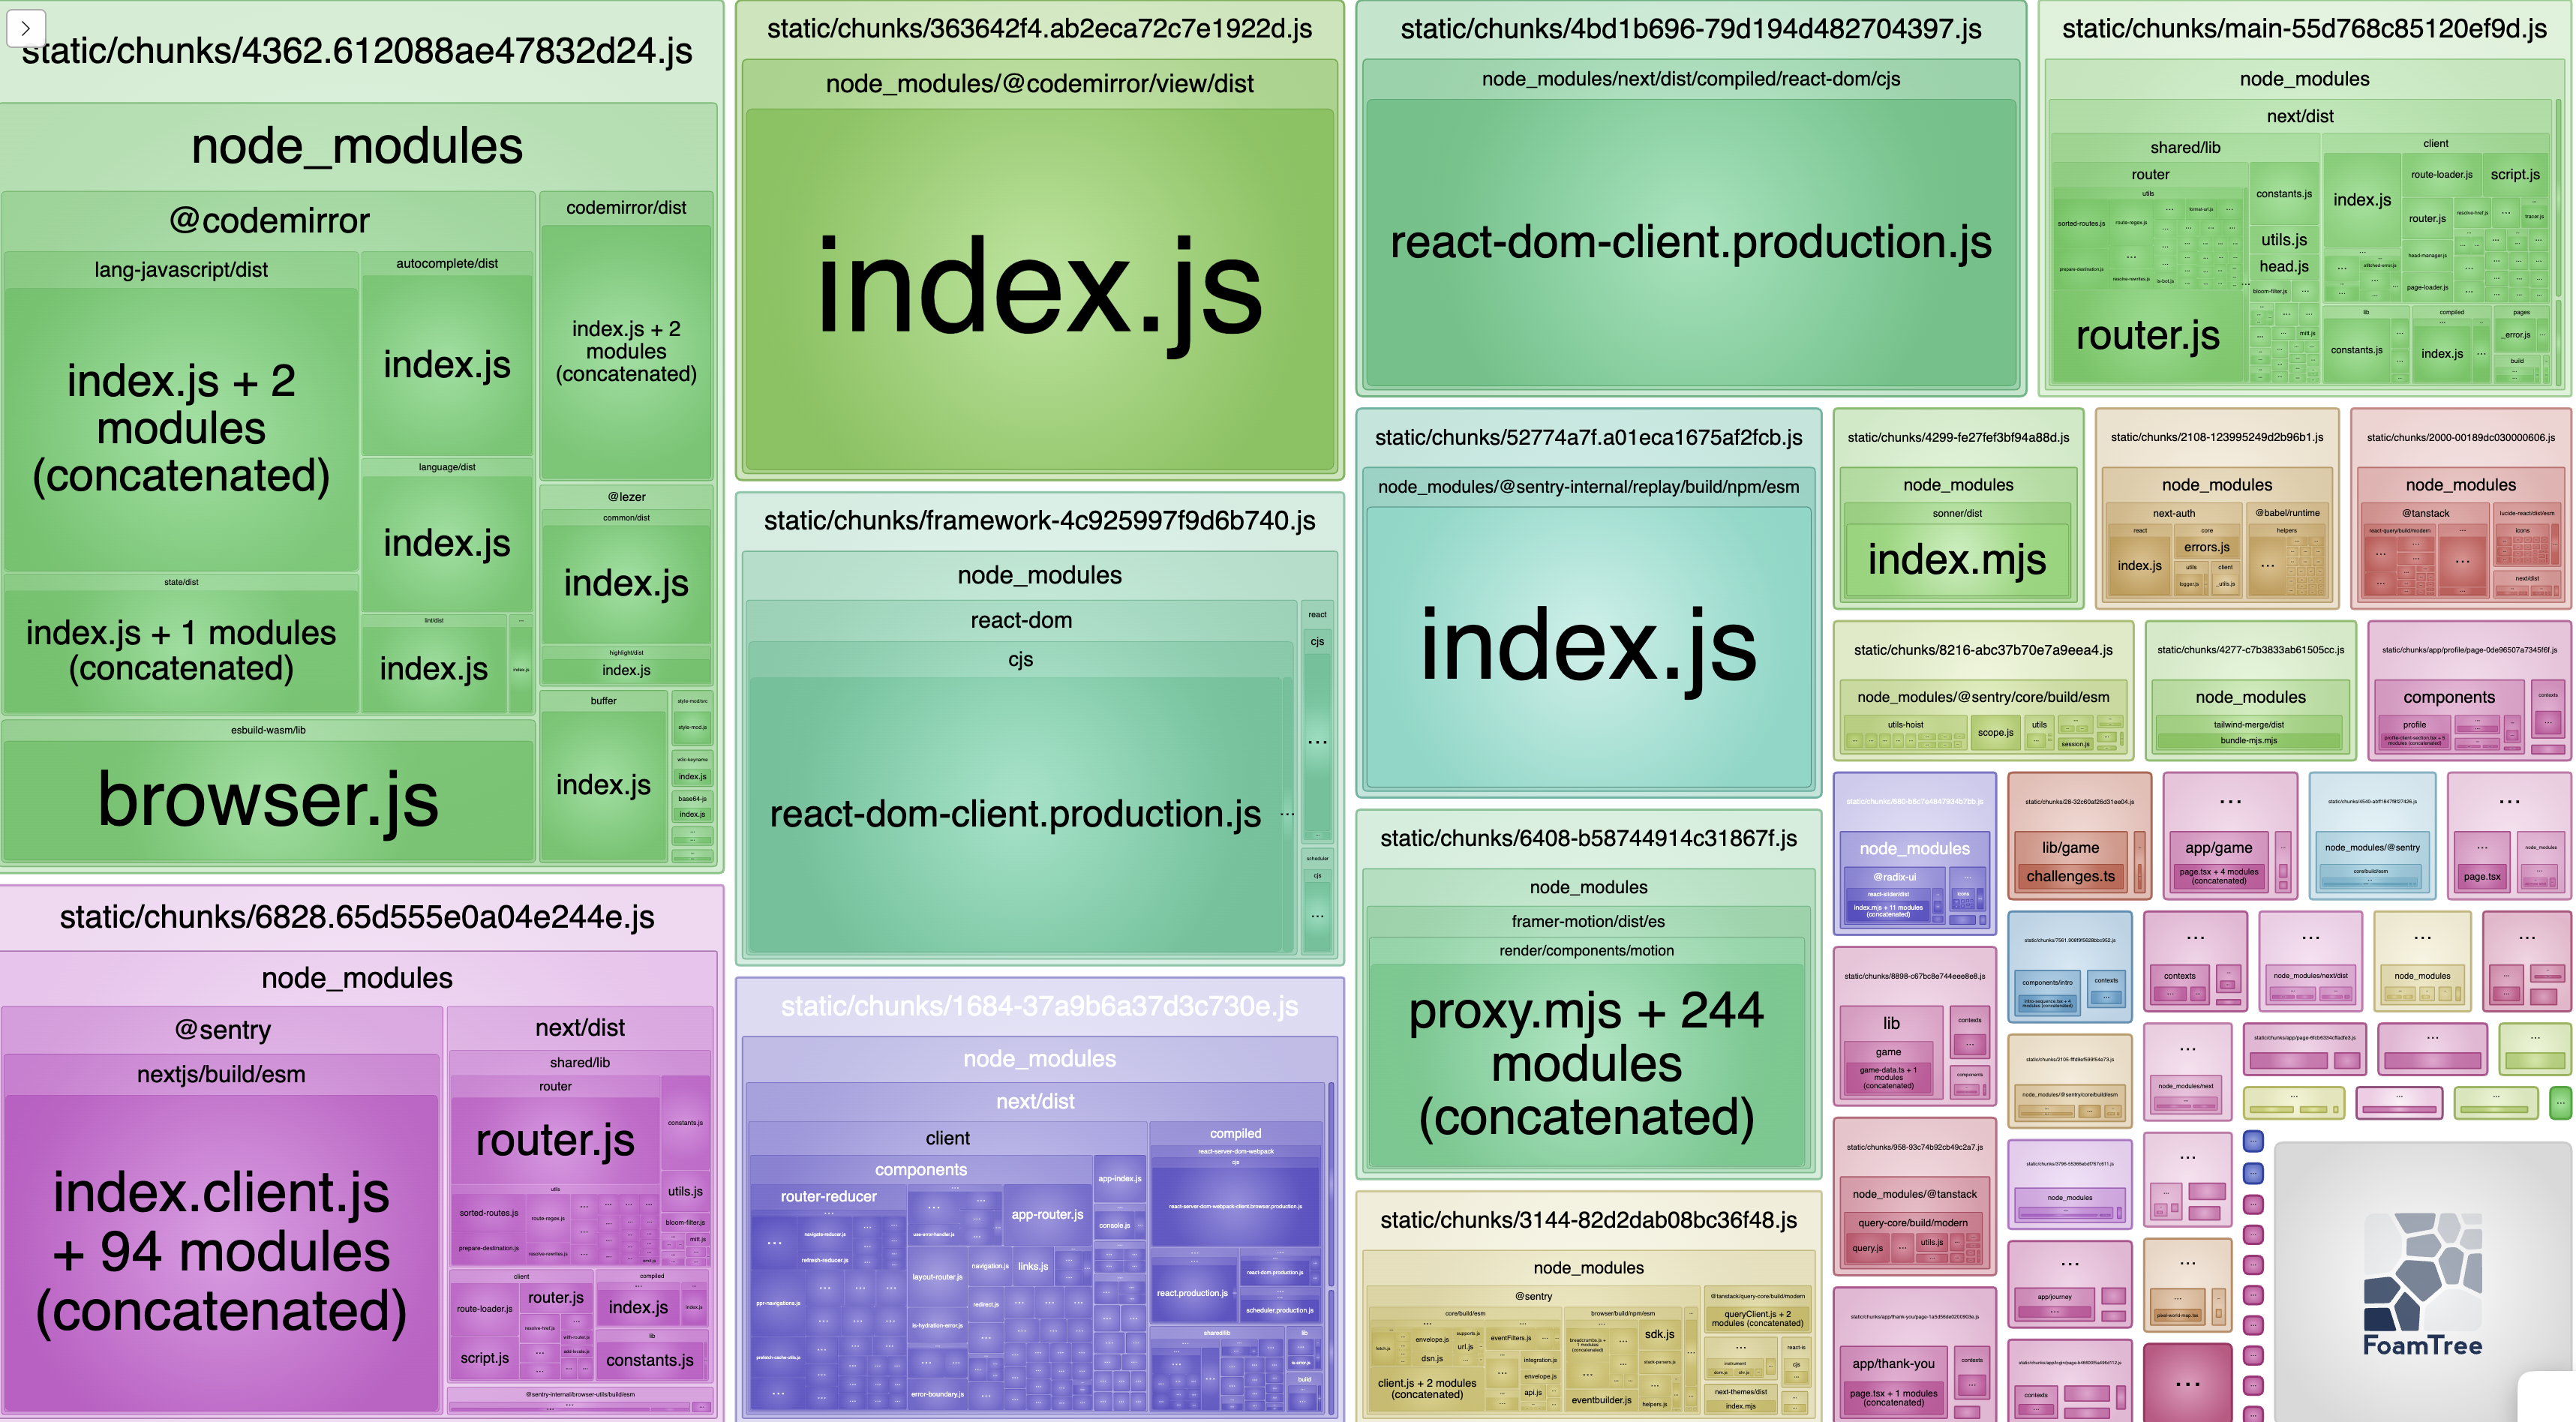This screenshot has width=2576, height=1422.
Task: Select the static/chunks/4bd1b696-79d194d482704397.js header
Action: click(1691, 29)
